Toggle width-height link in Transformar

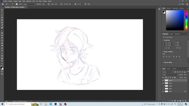pos(164,44)
